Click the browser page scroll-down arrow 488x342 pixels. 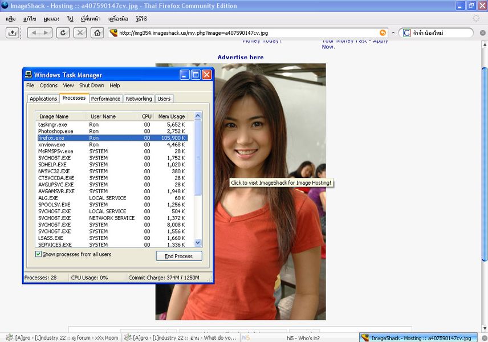click(x=485, y=328)
